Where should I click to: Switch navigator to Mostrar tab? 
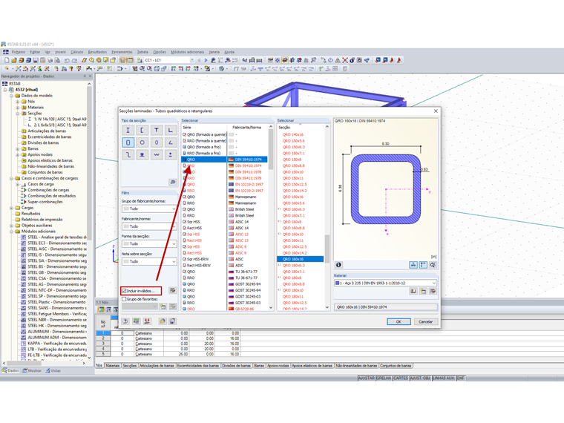click(32, 370)
